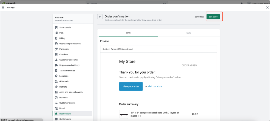Click the Store details storefront icon

56,28
